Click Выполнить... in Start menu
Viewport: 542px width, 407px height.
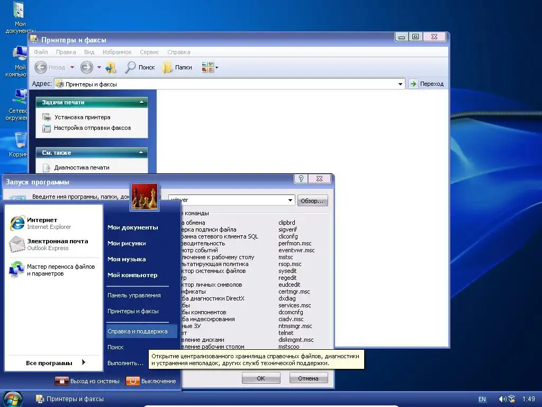pos(125,363)
